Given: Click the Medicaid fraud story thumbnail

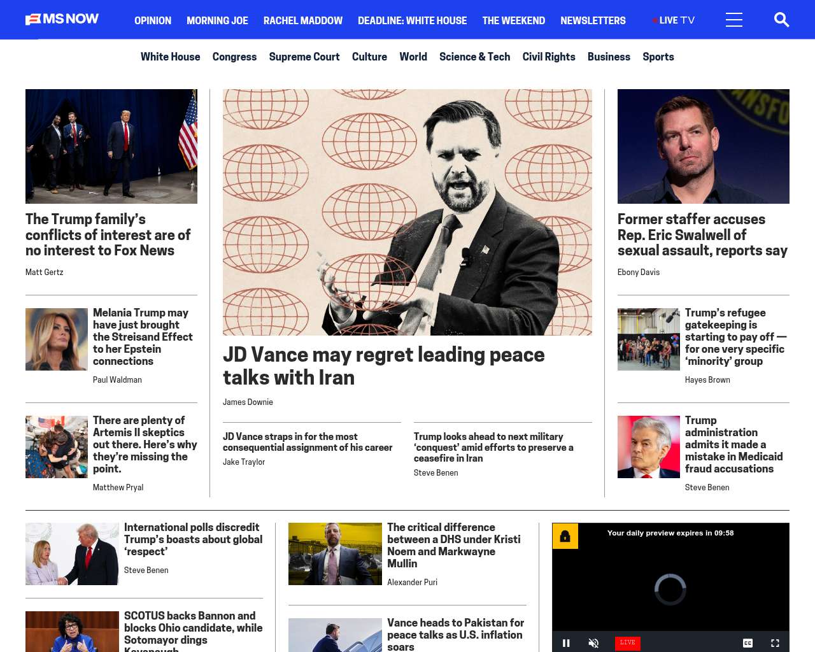Looking at the screenshot, I should point(649,447).
